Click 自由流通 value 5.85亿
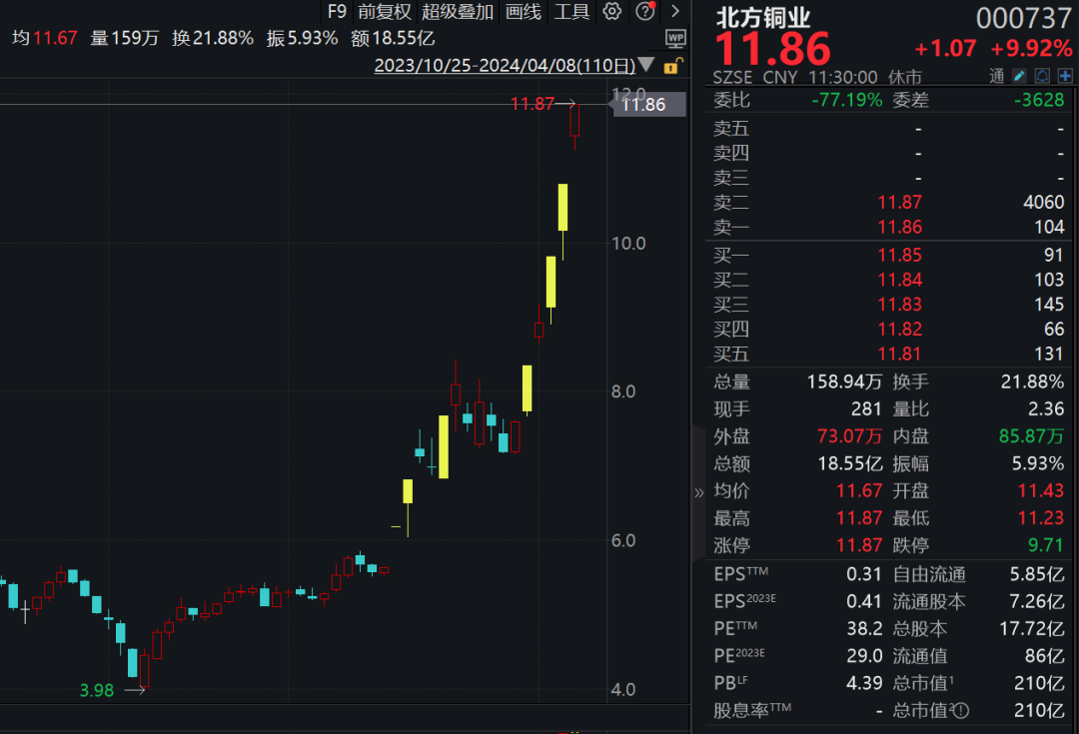The height and width of the screenshot is (734, 1079). point(1037,574)
